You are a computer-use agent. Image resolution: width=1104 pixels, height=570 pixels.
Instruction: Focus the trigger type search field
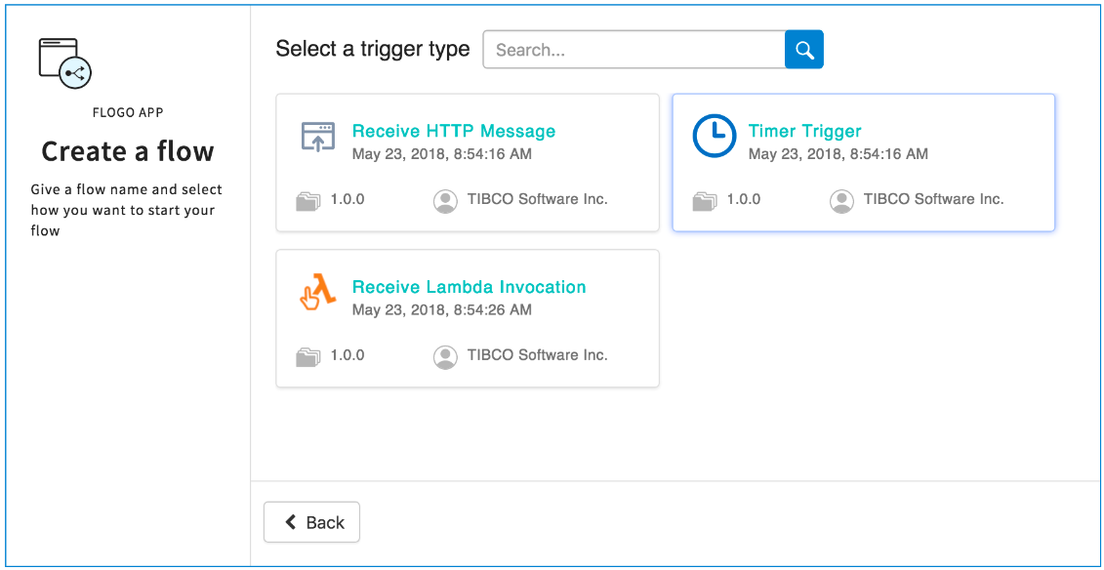pyautogui.click(x=634, y=50)
